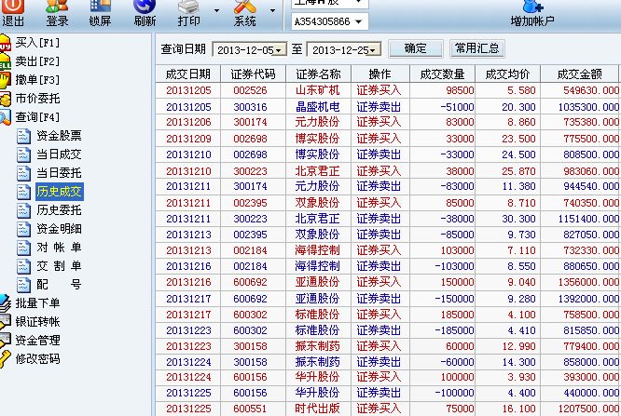Click the 退出 (exit) toolbar icon
Image resolution: width=621 pixels, height=416 pixels.
[x=13, y=13]
